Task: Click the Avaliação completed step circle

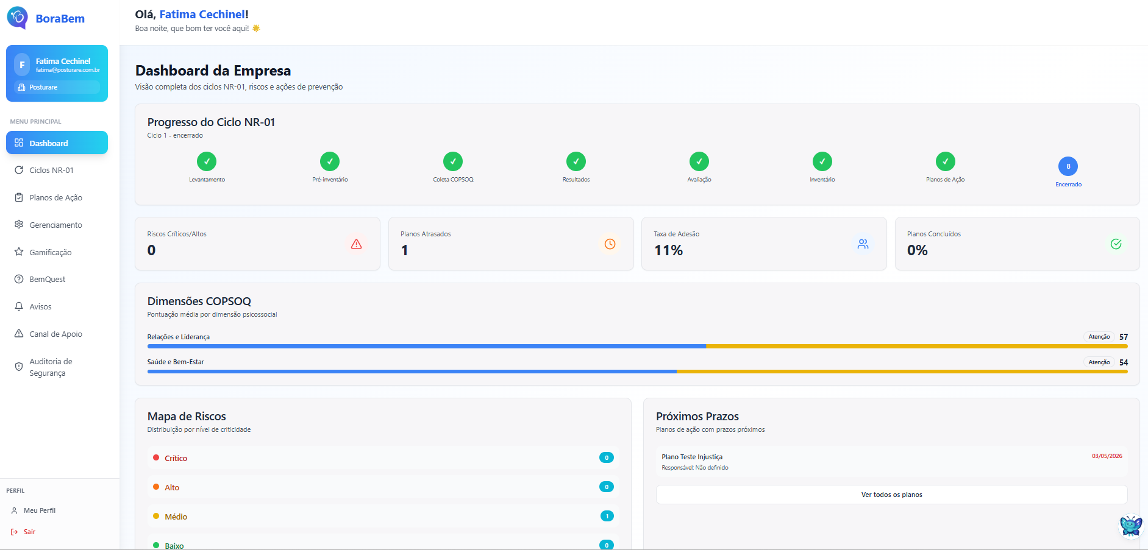Action: point(699,161)
